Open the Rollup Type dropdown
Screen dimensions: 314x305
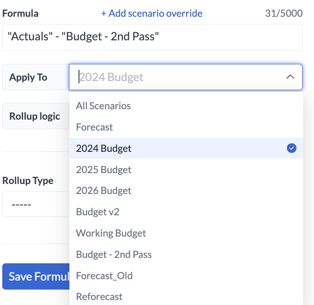point(35,204)
